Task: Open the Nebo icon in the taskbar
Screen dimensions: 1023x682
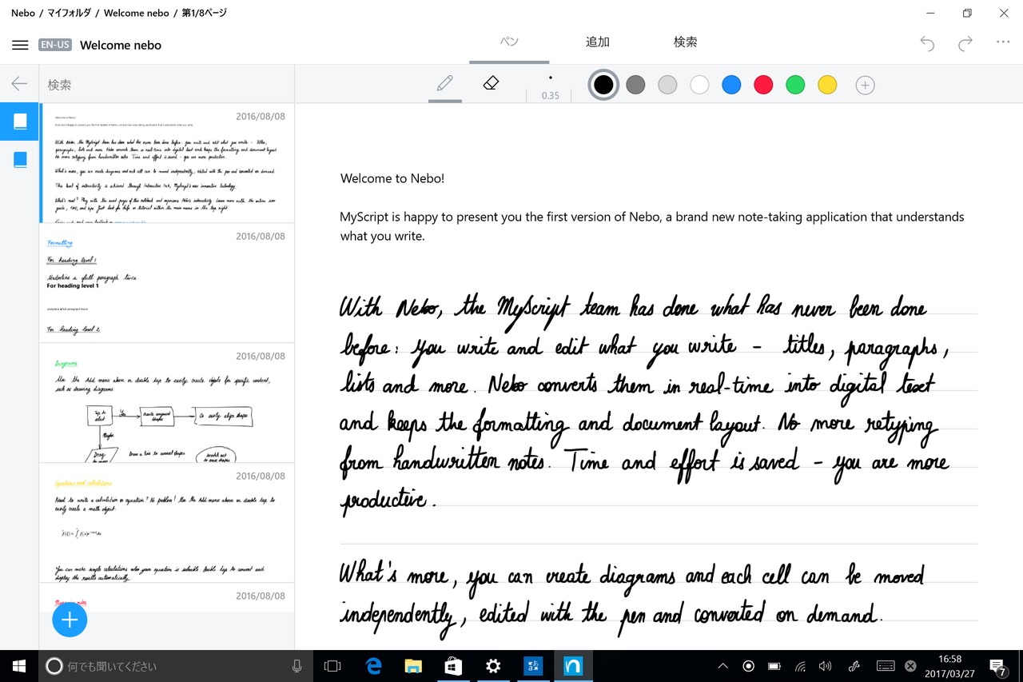Action: [x=572, y=665]
